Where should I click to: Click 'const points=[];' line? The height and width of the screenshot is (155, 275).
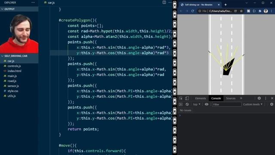tap(86, 26)
